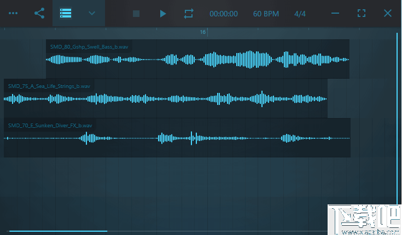Close the window with the X icon
The image size is (402, 235).
coord(388,13)
